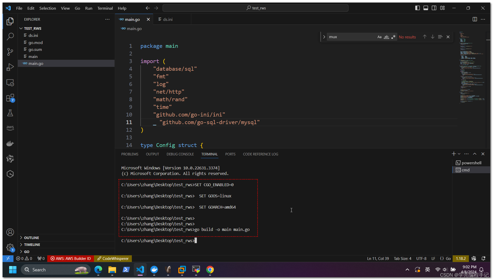Viewport: 493px width, 280px height.
Task: Click the CodeWhisperer status bar button
Action: 113,258
